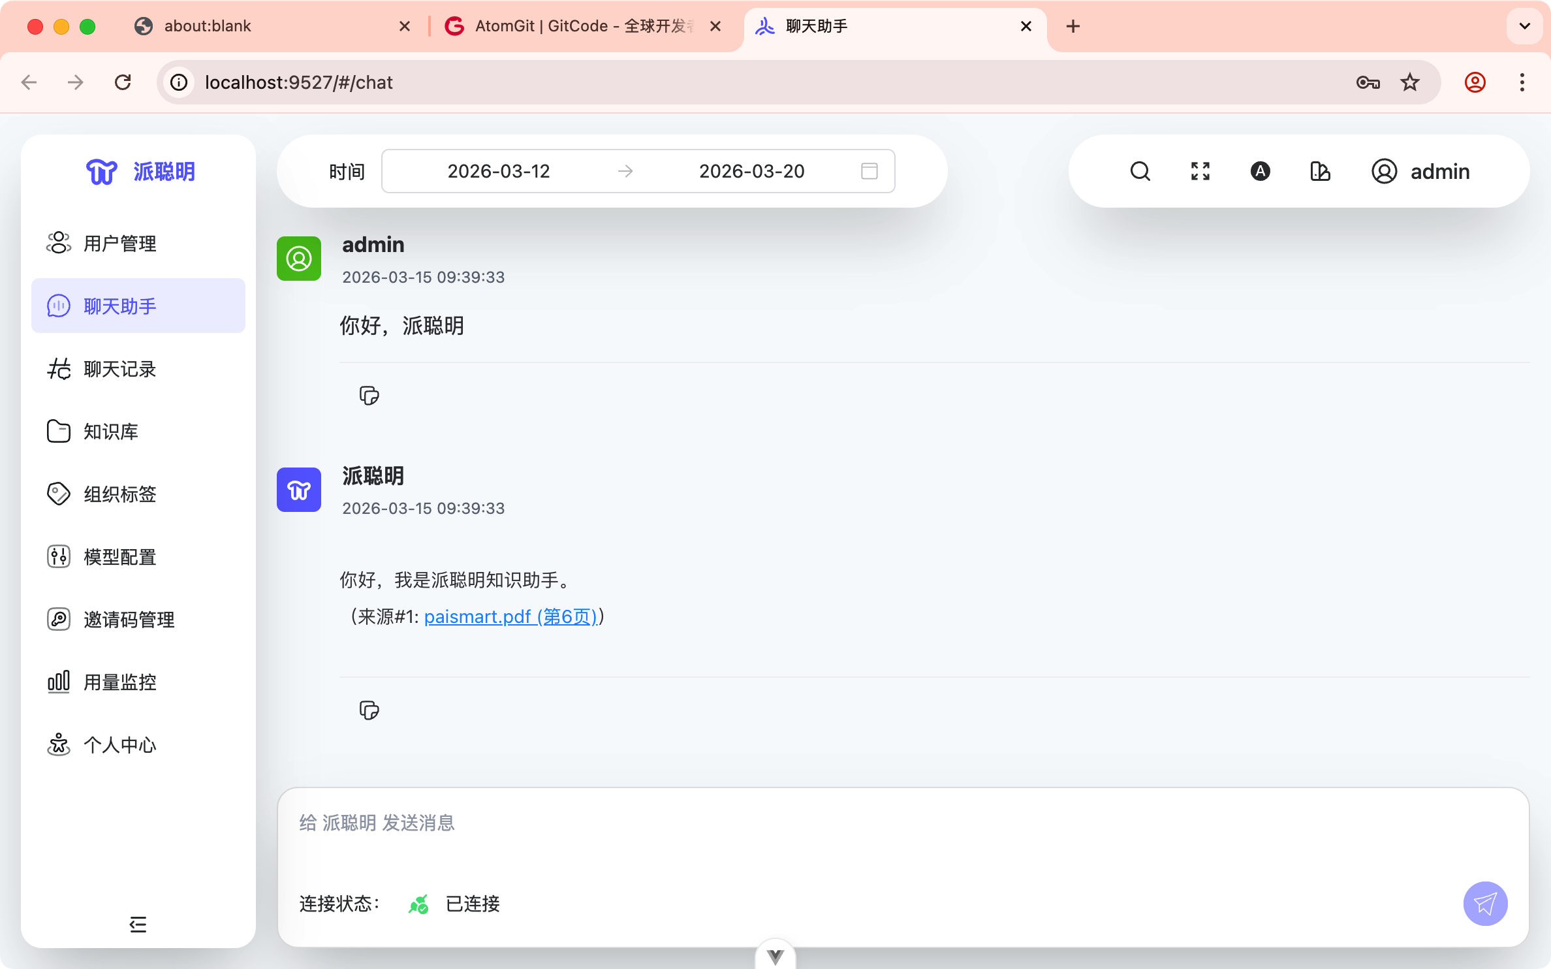Bookmark page with star icon
This screenshot has width=1551, height=969.
click(x=1410, y=82)
